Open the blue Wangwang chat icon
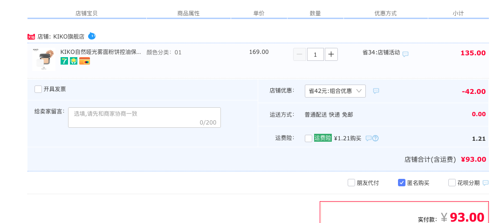 92,36
